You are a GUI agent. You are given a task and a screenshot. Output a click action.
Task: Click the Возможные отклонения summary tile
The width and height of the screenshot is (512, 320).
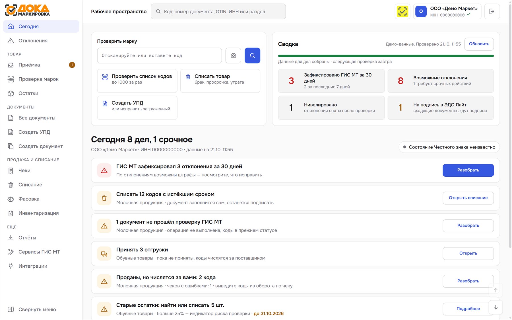[x=441, y=81]
